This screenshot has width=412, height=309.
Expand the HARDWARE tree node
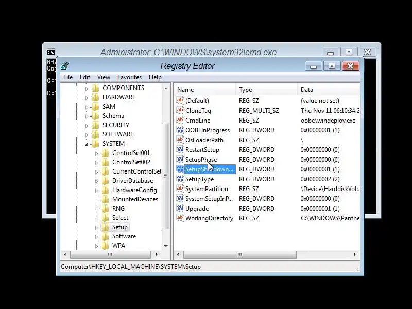(x=87, y=98)
